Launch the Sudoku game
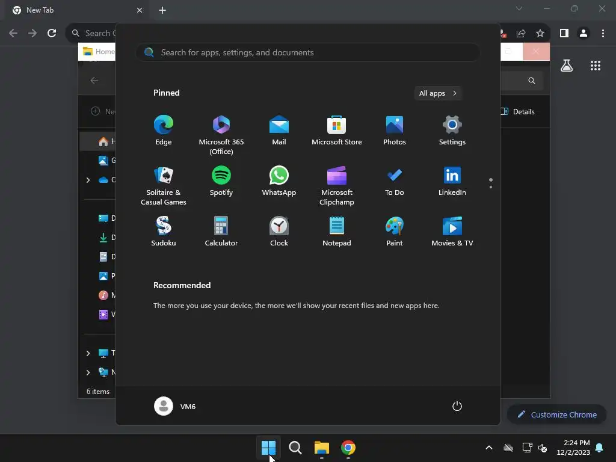The width and height of the screenshot is (616, 462). point(164,232)
